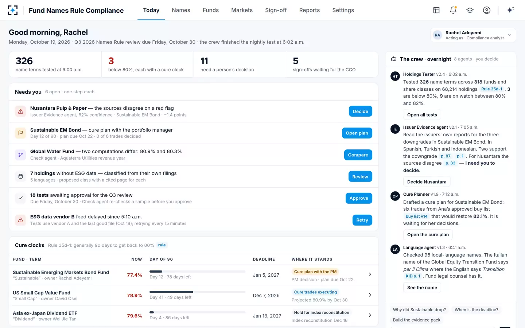The width and height of the screenshot is (525, 328).
Task: Open the buy list v14 citation chip
Action: point(416,216)
